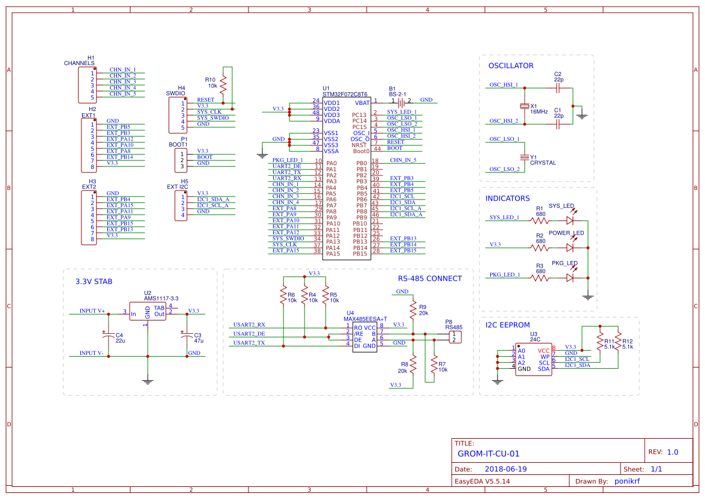Click resistor R9 20k symbol
705x499 pixels.
413,311
